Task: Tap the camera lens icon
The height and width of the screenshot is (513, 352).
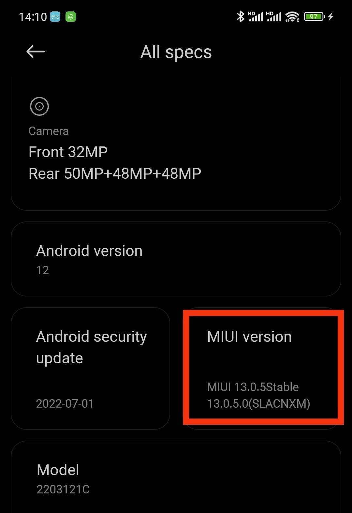Action: tap(39, 106)
